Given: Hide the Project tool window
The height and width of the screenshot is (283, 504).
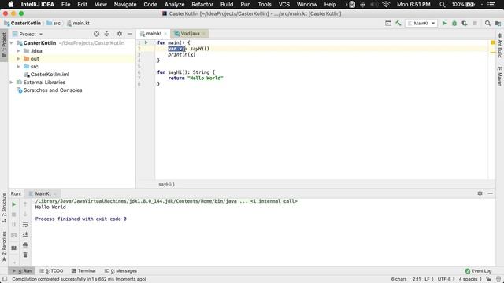Looking at the screenshot, I should (x=130, y=34).
